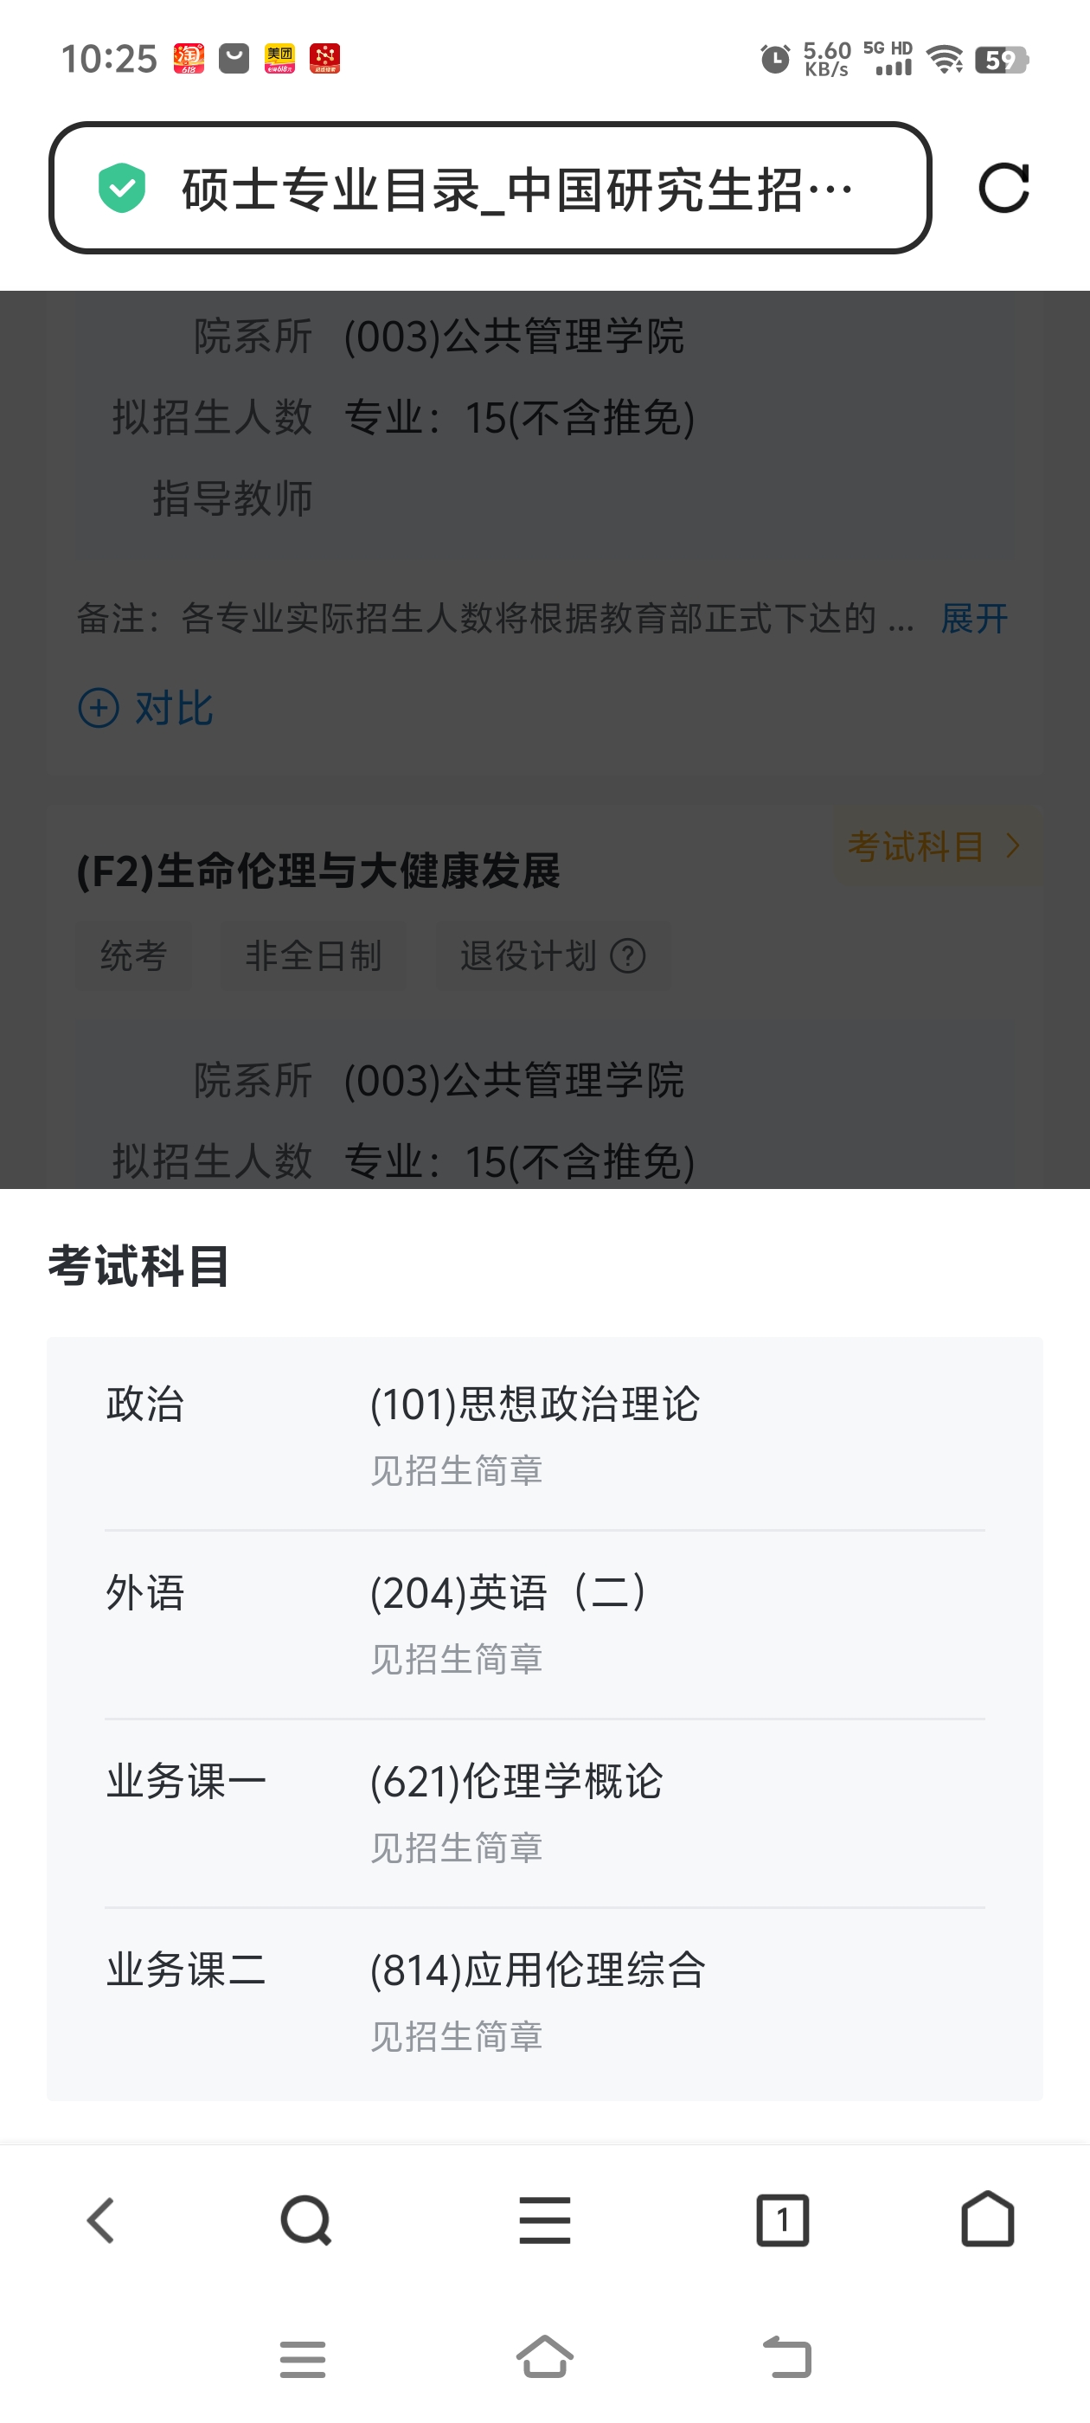Select the 非全日制 tag
Screen dimensions: 1090x2423
click(x=313, y=956)
